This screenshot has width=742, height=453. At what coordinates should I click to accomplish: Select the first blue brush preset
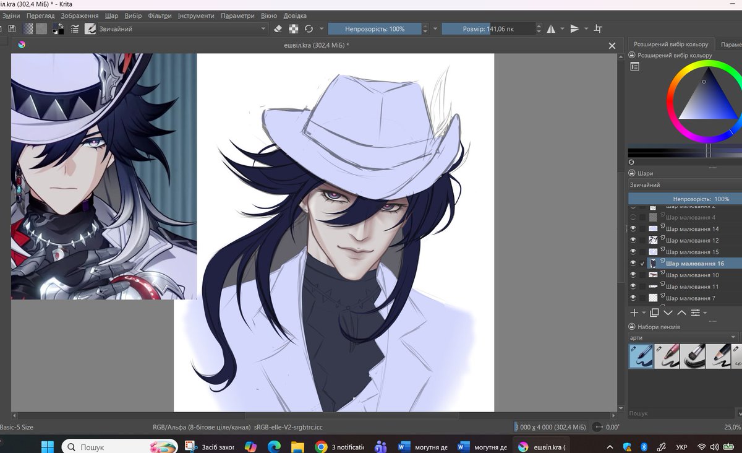coord(641,356)
